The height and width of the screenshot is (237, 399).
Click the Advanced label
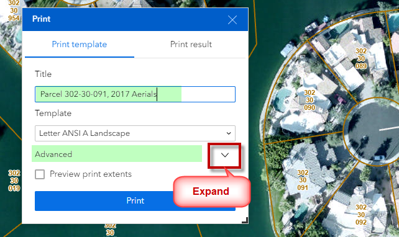click(53, 154)
